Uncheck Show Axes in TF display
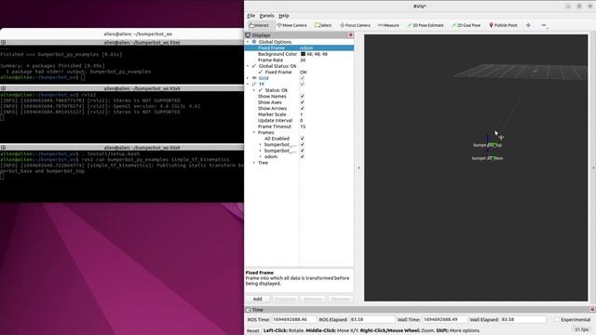The image size is (596, 335). coord(302,102)
